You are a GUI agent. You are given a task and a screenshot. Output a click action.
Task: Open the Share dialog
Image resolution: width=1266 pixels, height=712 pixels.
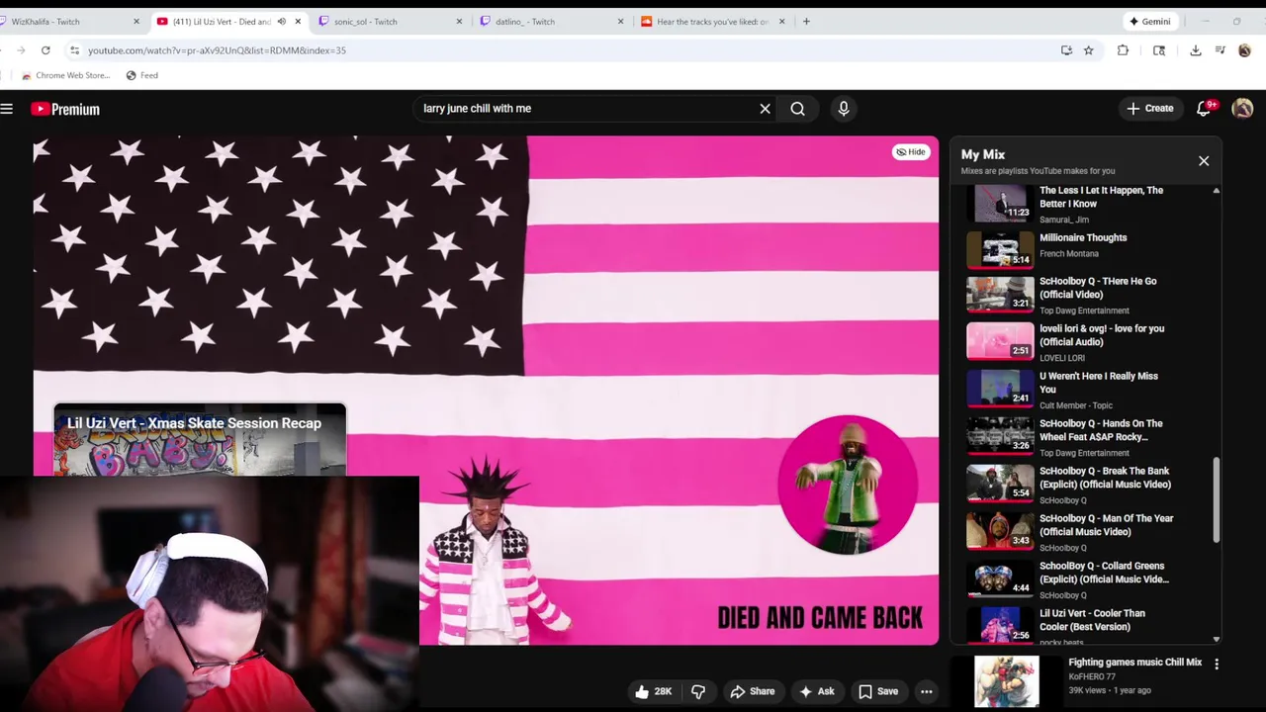tap(752, 692)
